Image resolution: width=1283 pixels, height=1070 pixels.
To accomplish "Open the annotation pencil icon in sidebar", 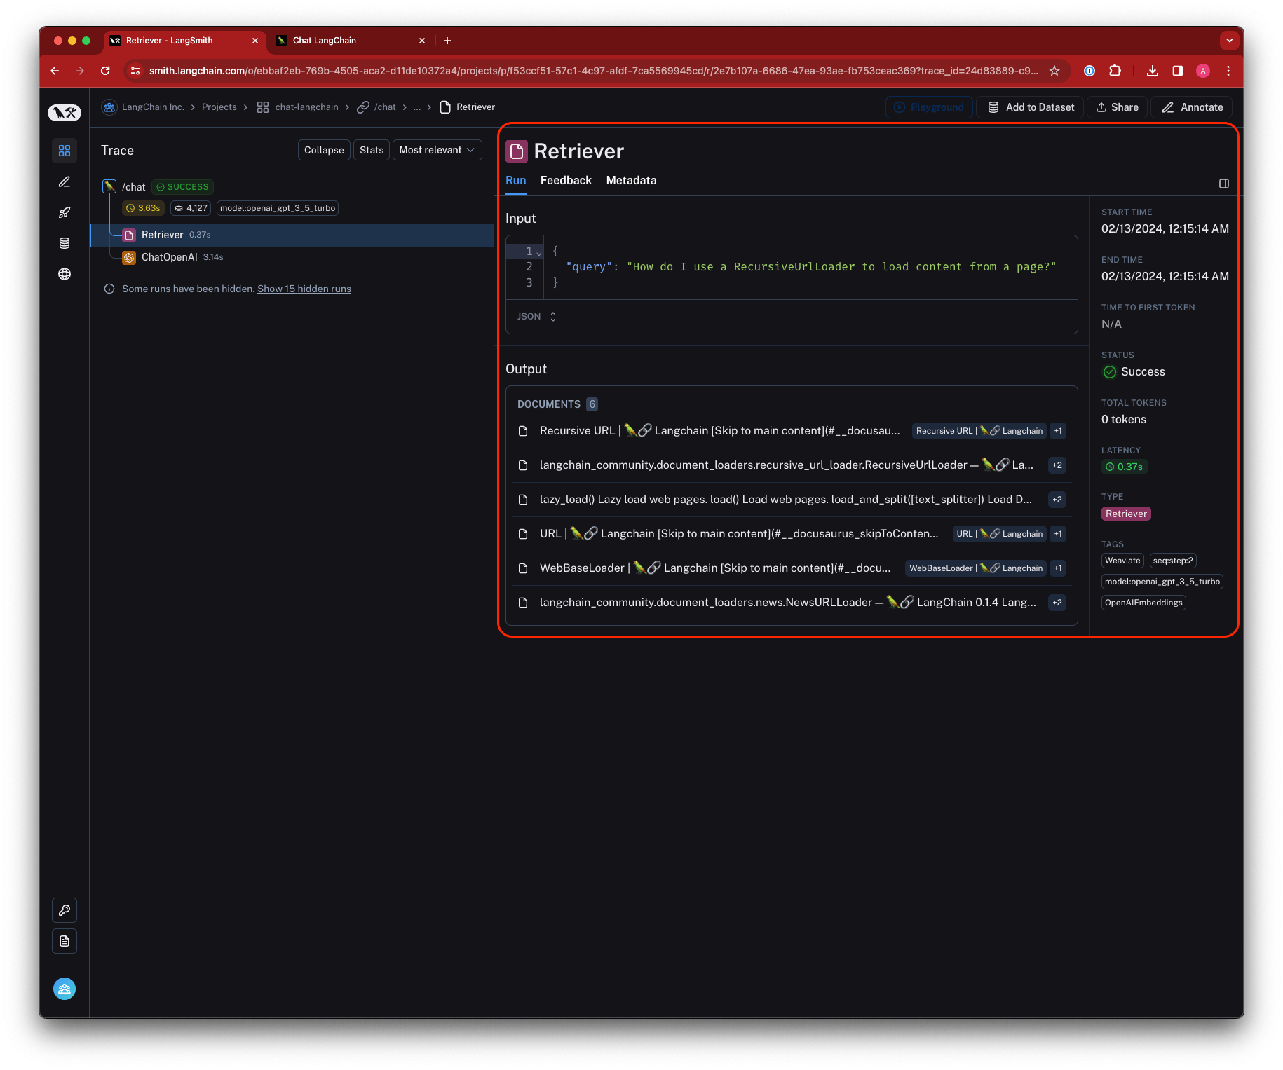I will (65, 182).
